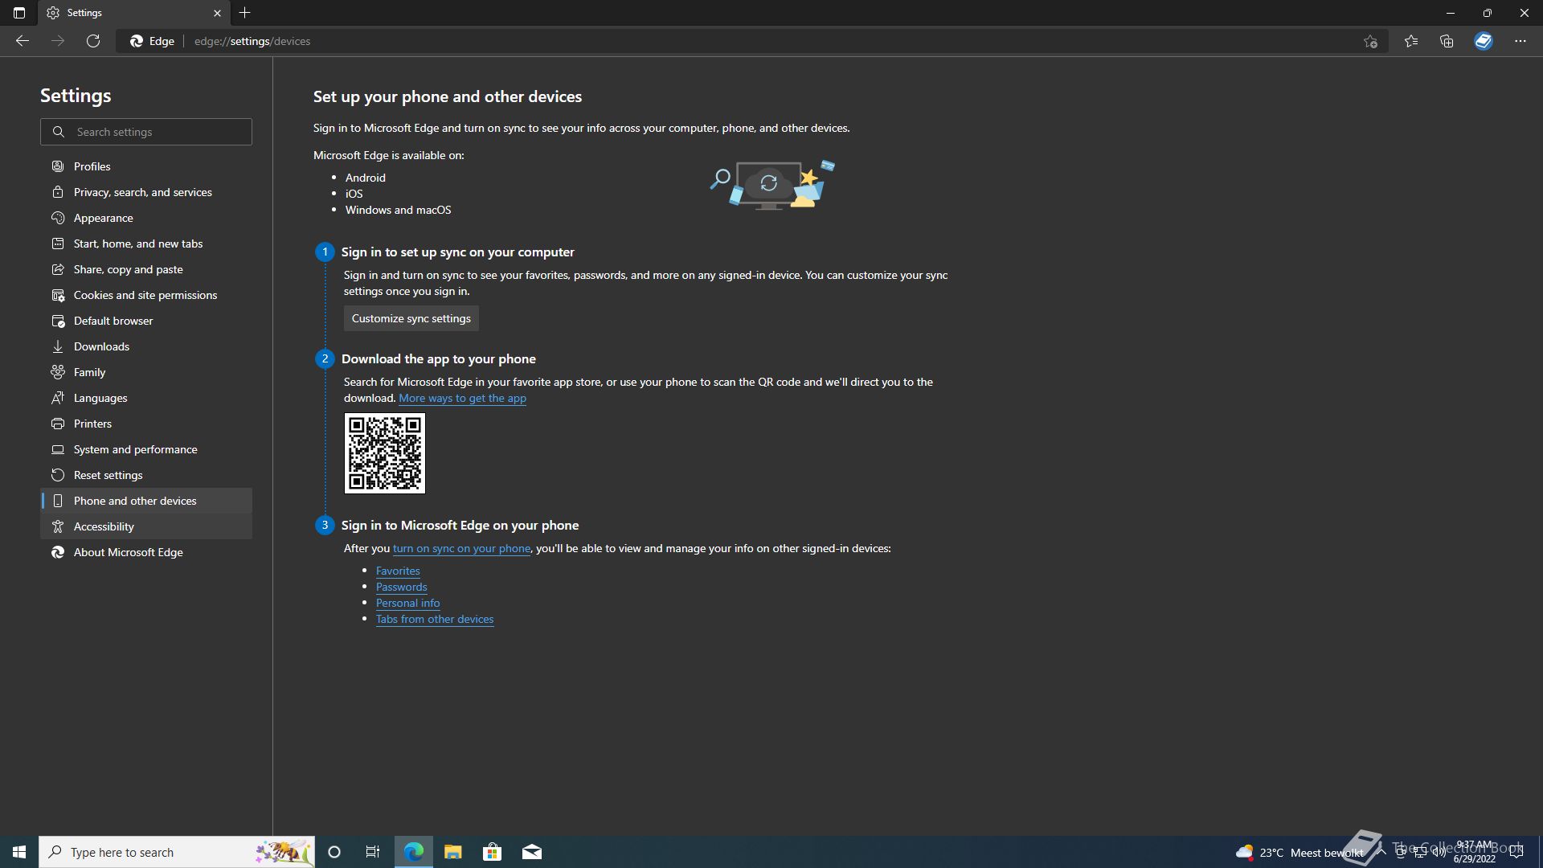Open Printers settings
The height and width of the screenshot is (868, 1543).
click(146, 424)
